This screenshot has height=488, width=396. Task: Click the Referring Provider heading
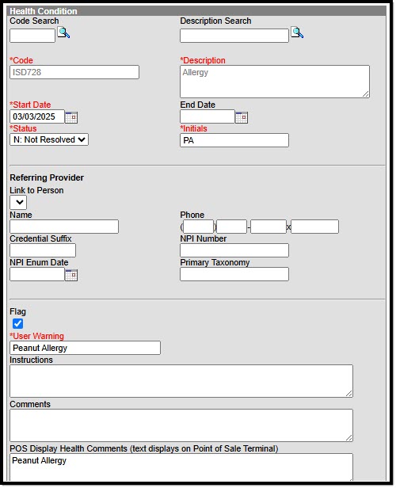(x=47, y=177)
